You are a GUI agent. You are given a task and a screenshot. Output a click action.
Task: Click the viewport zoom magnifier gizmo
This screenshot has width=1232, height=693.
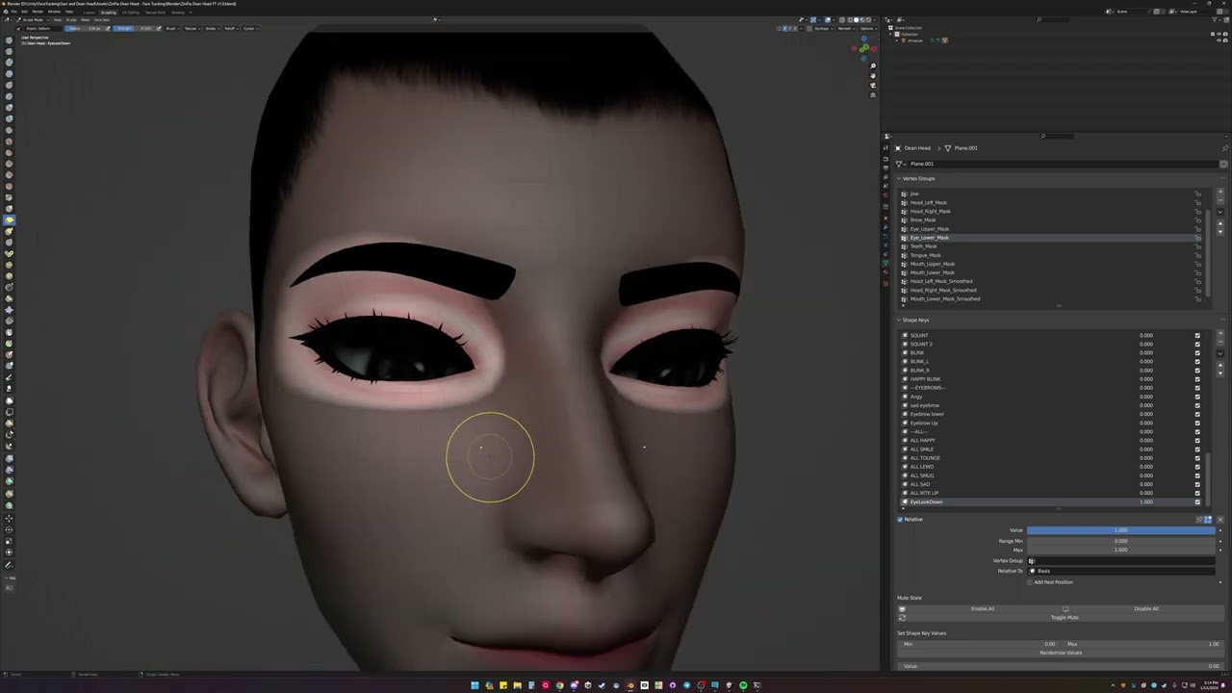pos(873,65)
